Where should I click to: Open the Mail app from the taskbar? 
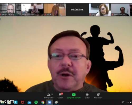[x=29, y=102]
